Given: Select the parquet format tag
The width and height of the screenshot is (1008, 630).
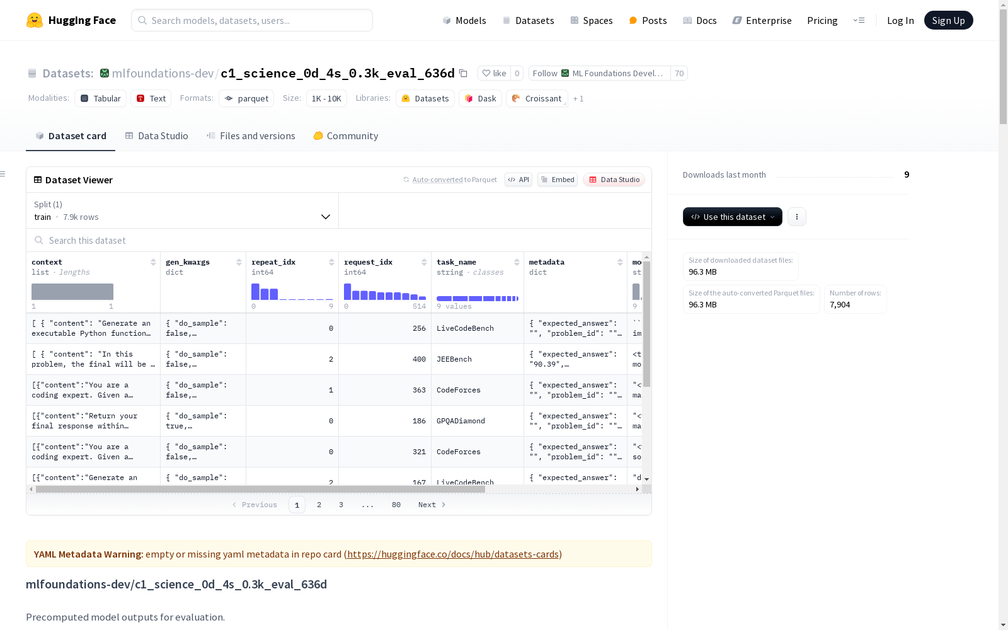Looking at the screenshot, I should [246, 98].
